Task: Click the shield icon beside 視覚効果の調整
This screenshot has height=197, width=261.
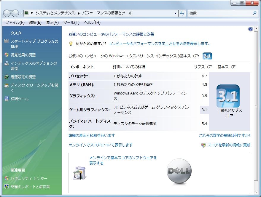Action: pos(7,55)
